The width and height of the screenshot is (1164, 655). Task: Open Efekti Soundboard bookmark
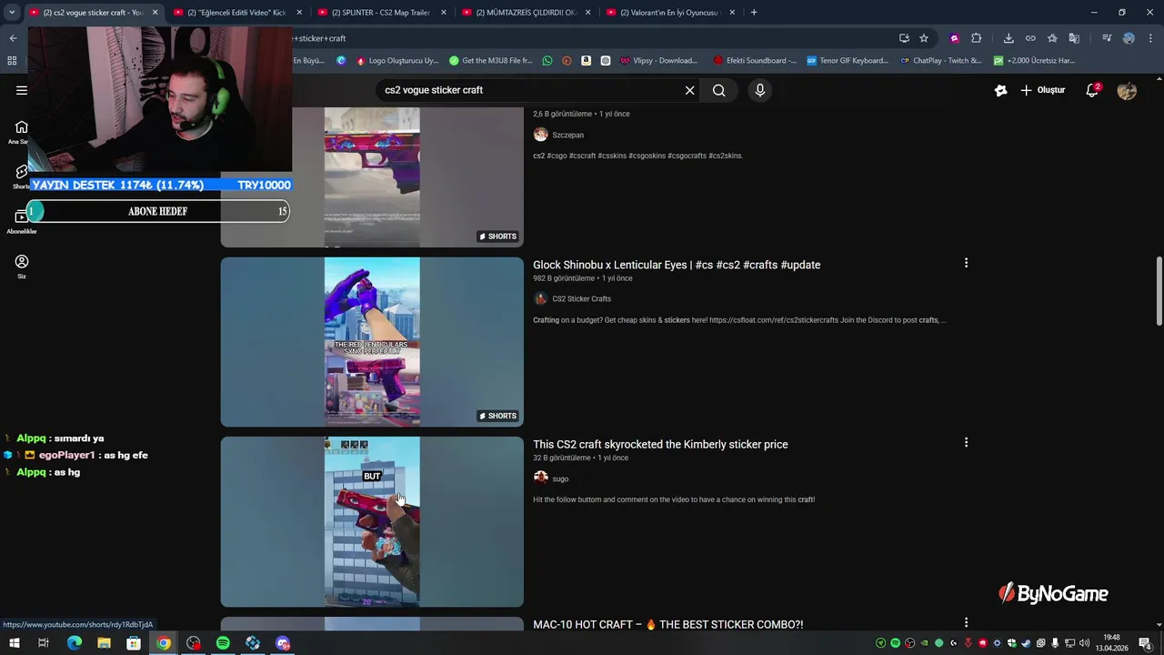pyautogui.click(x=755, y=61)
